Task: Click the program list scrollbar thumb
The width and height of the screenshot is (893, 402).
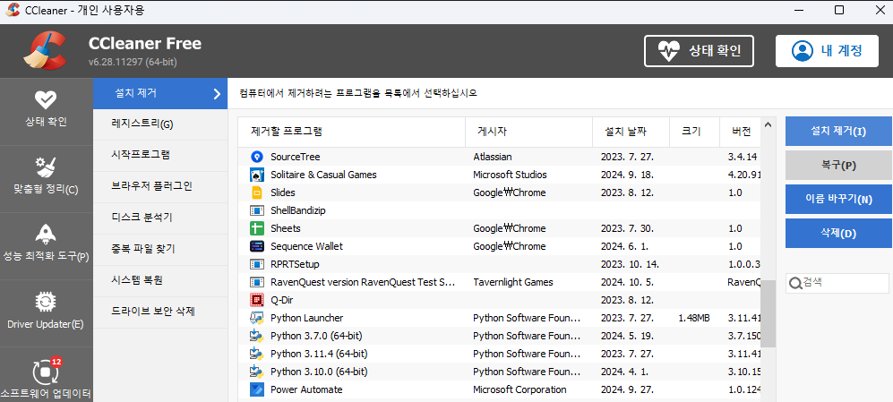Action: [x=768, y=313]
